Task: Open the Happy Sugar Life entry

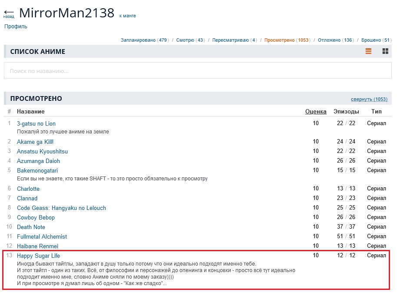Action: (x=38, y=256)
